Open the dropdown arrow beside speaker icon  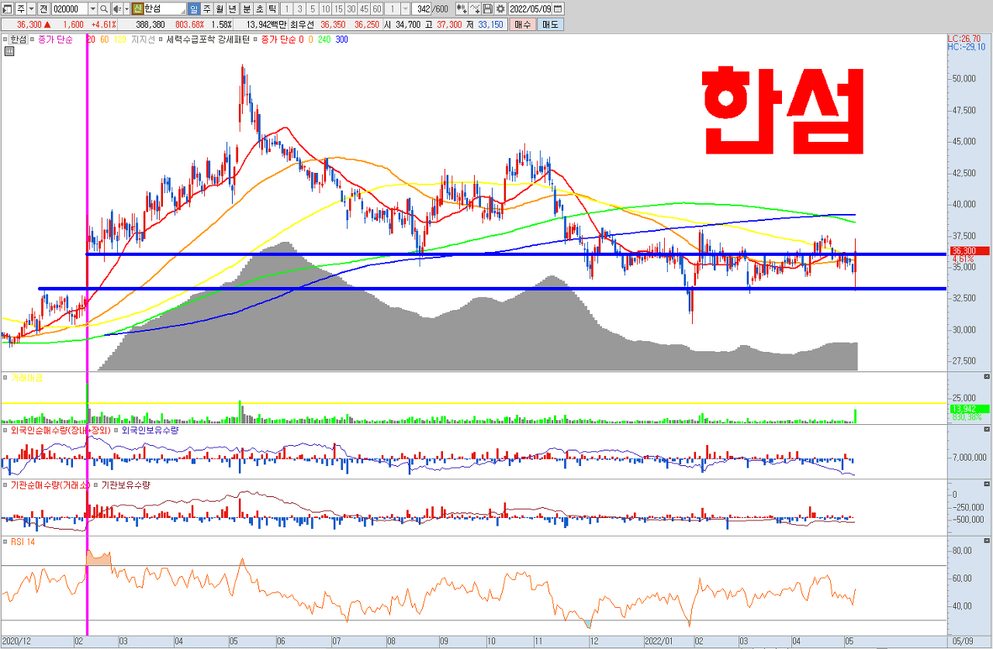pos(126,9)
